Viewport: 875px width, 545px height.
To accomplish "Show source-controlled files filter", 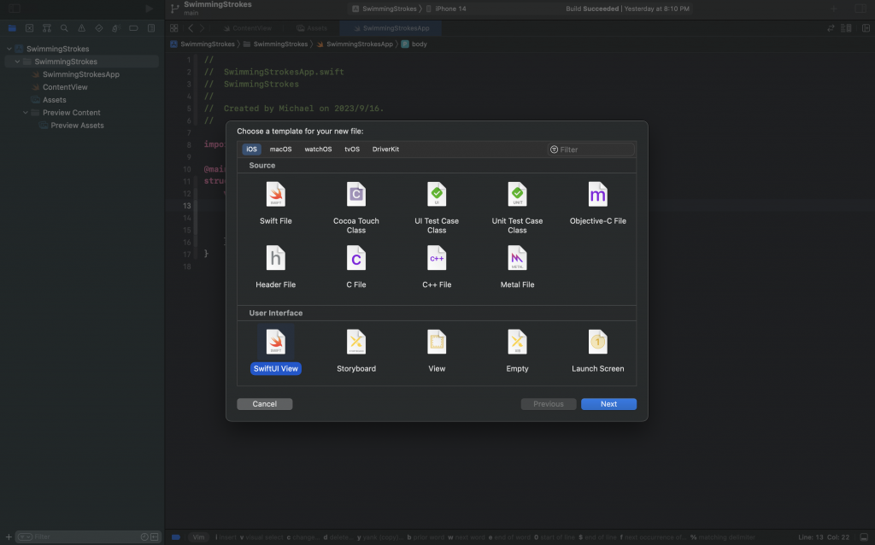I will [x=155, y=536].
